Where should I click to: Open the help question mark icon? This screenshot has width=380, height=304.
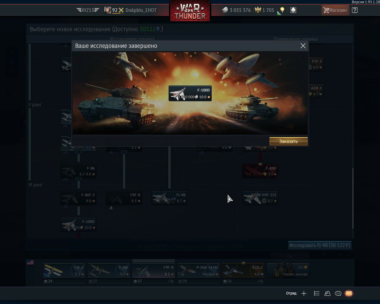click(354, 10)
